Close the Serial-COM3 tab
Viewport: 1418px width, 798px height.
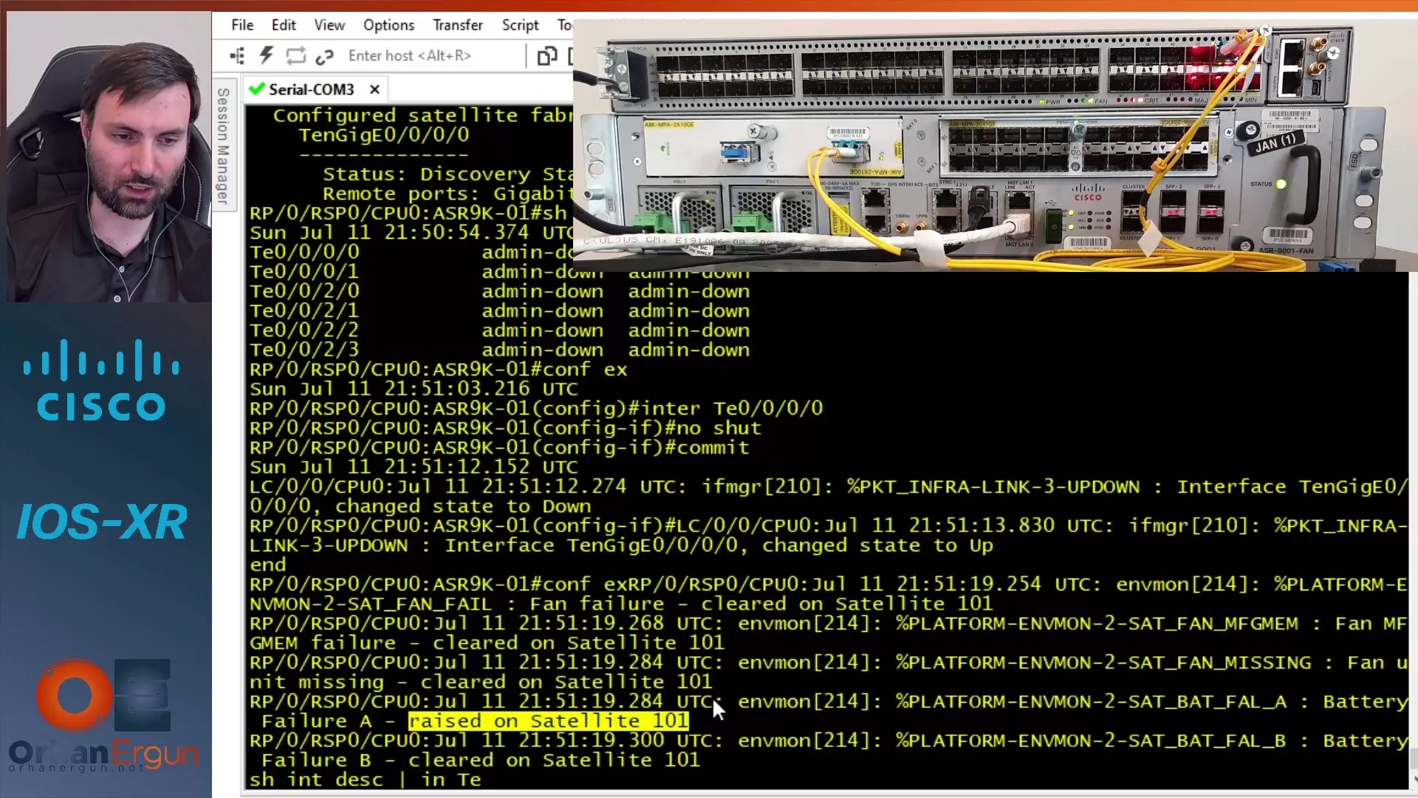374,89
